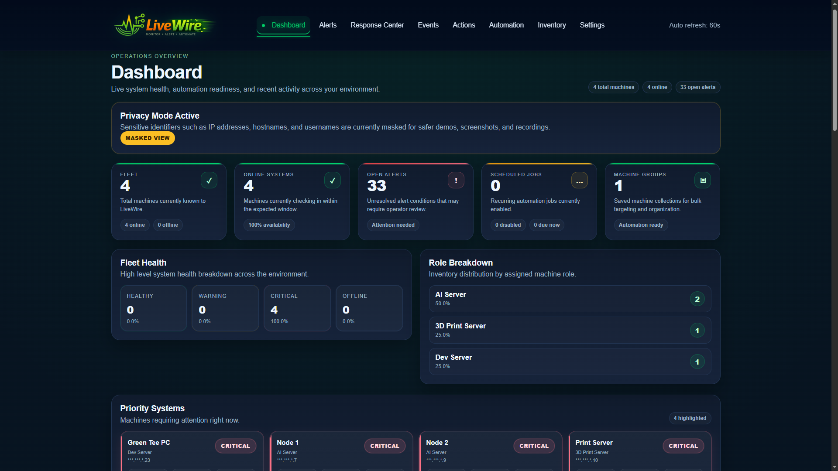Go to the Automation page
This screenshot has width=838, height=471.
[x=506, y=25]
